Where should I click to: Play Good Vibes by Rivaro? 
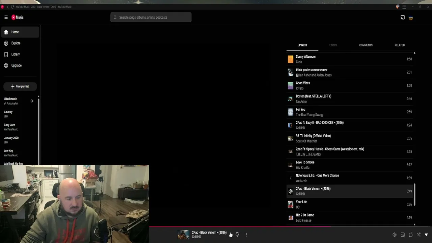pyautogui.click(x=351, y=86)
